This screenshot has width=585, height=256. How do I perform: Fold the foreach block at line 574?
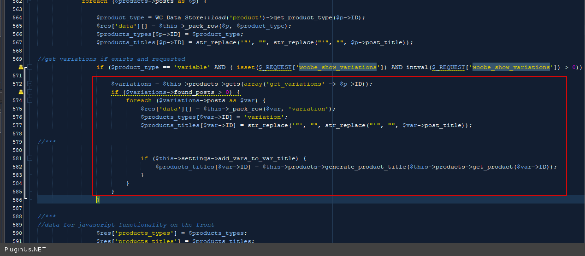pos(30,100)
